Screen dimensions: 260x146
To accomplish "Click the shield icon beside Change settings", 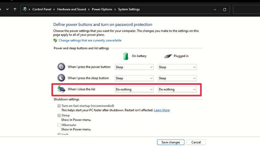I will point(55,41).
